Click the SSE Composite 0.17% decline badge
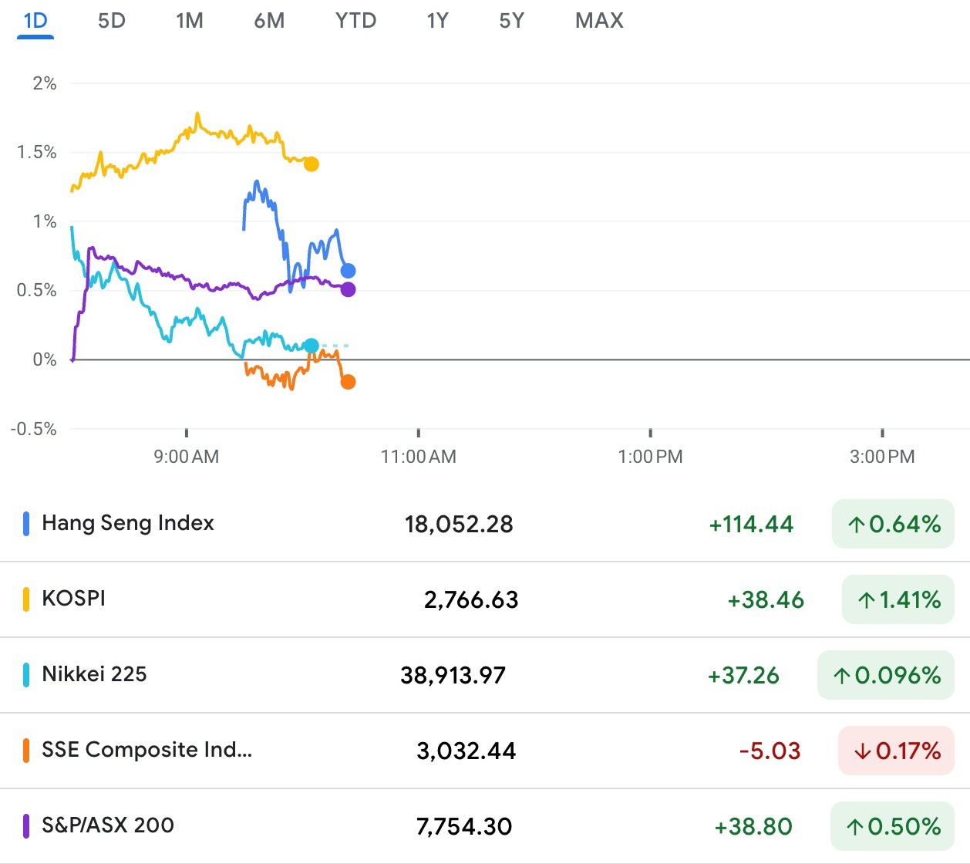This screenshot has width=970, height=864. tap(896, 751)
